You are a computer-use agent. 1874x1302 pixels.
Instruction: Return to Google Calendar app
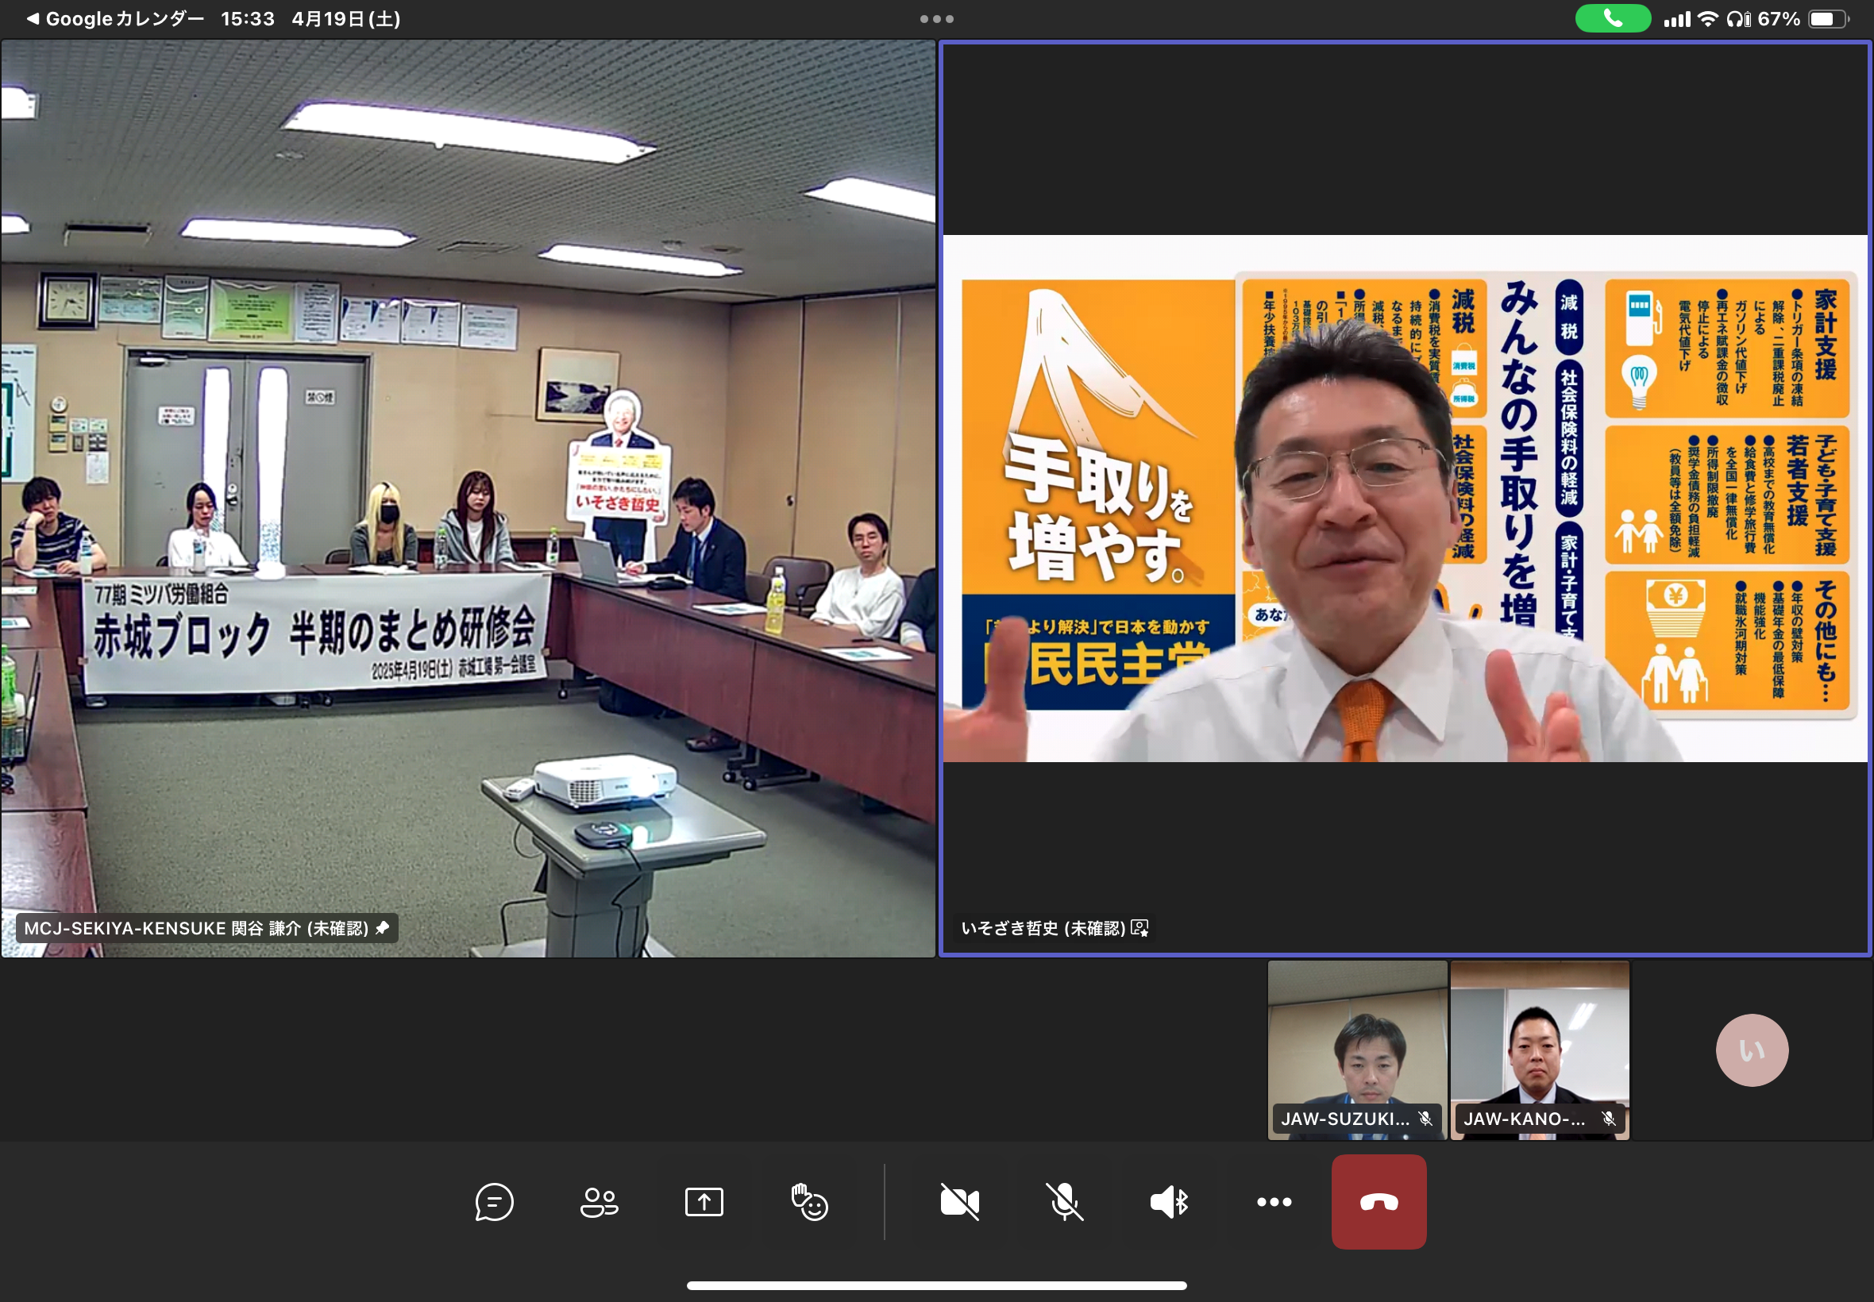click(114, 19)
